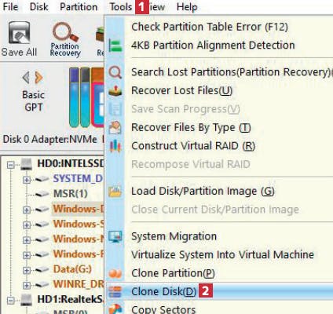Go to next disk with orange right arrow
The height and width of the screenshot is (314, 333).
(x=38, y=78)
